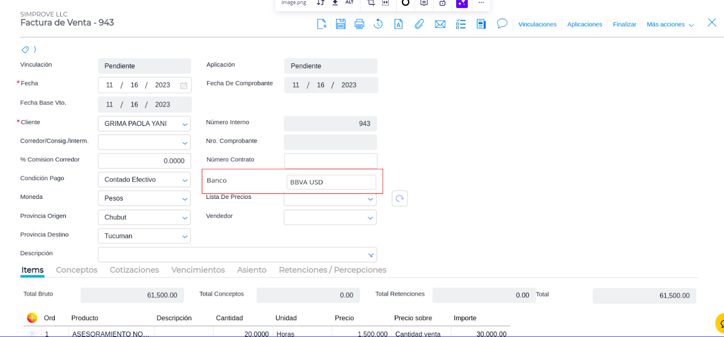The width and height of the screenshot is (724, 337).
Task: Open the checklist icon in the toolbar
Action: click(x=461, y=24)
